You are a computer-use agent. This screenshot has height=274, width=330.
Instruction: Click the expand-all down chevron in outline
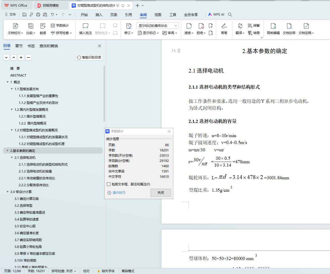tap(6, 57)
